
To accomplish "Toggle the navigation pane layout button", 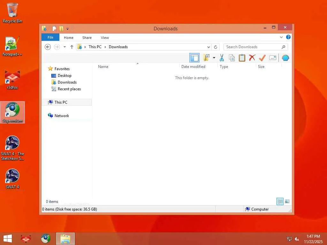I will pyautogui.click(x=194, y=58).
